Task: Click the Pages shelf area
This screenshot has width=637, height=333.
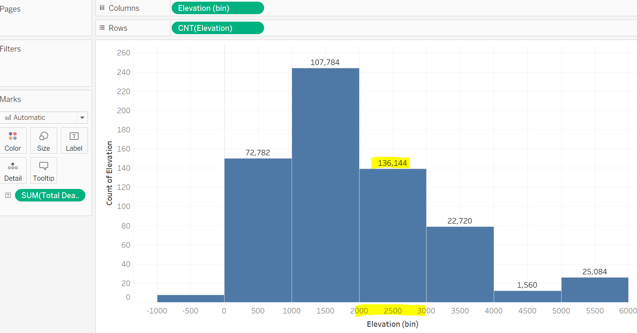Action: click(x=10, y=9)
